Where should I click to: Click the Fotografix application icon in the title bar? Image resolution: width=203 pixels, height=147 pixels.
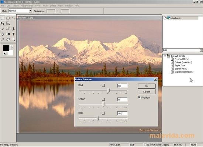(x=2, y=2)
